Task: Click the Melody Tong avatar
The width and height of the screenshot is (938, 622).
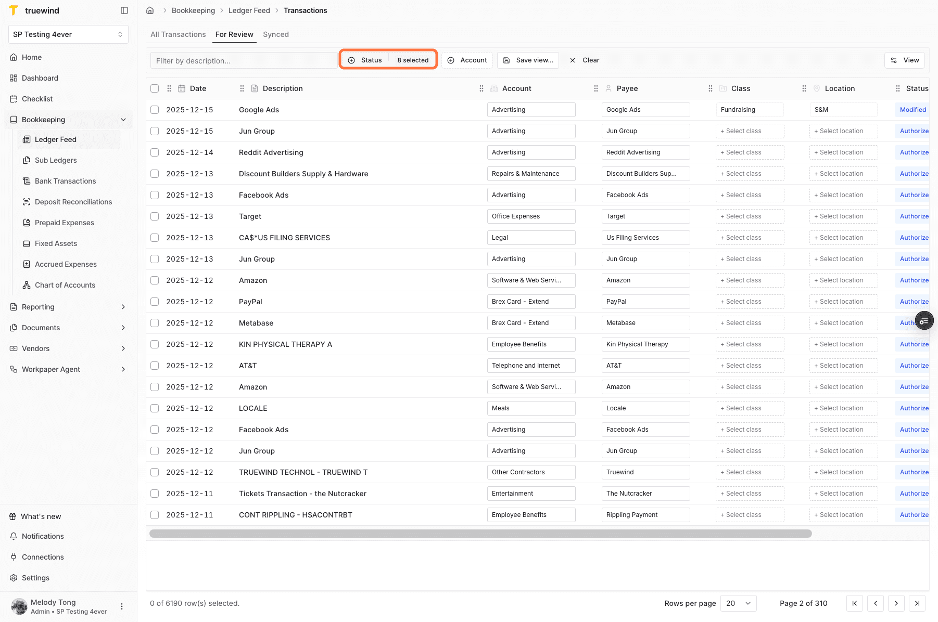Action: click(19, 606)
